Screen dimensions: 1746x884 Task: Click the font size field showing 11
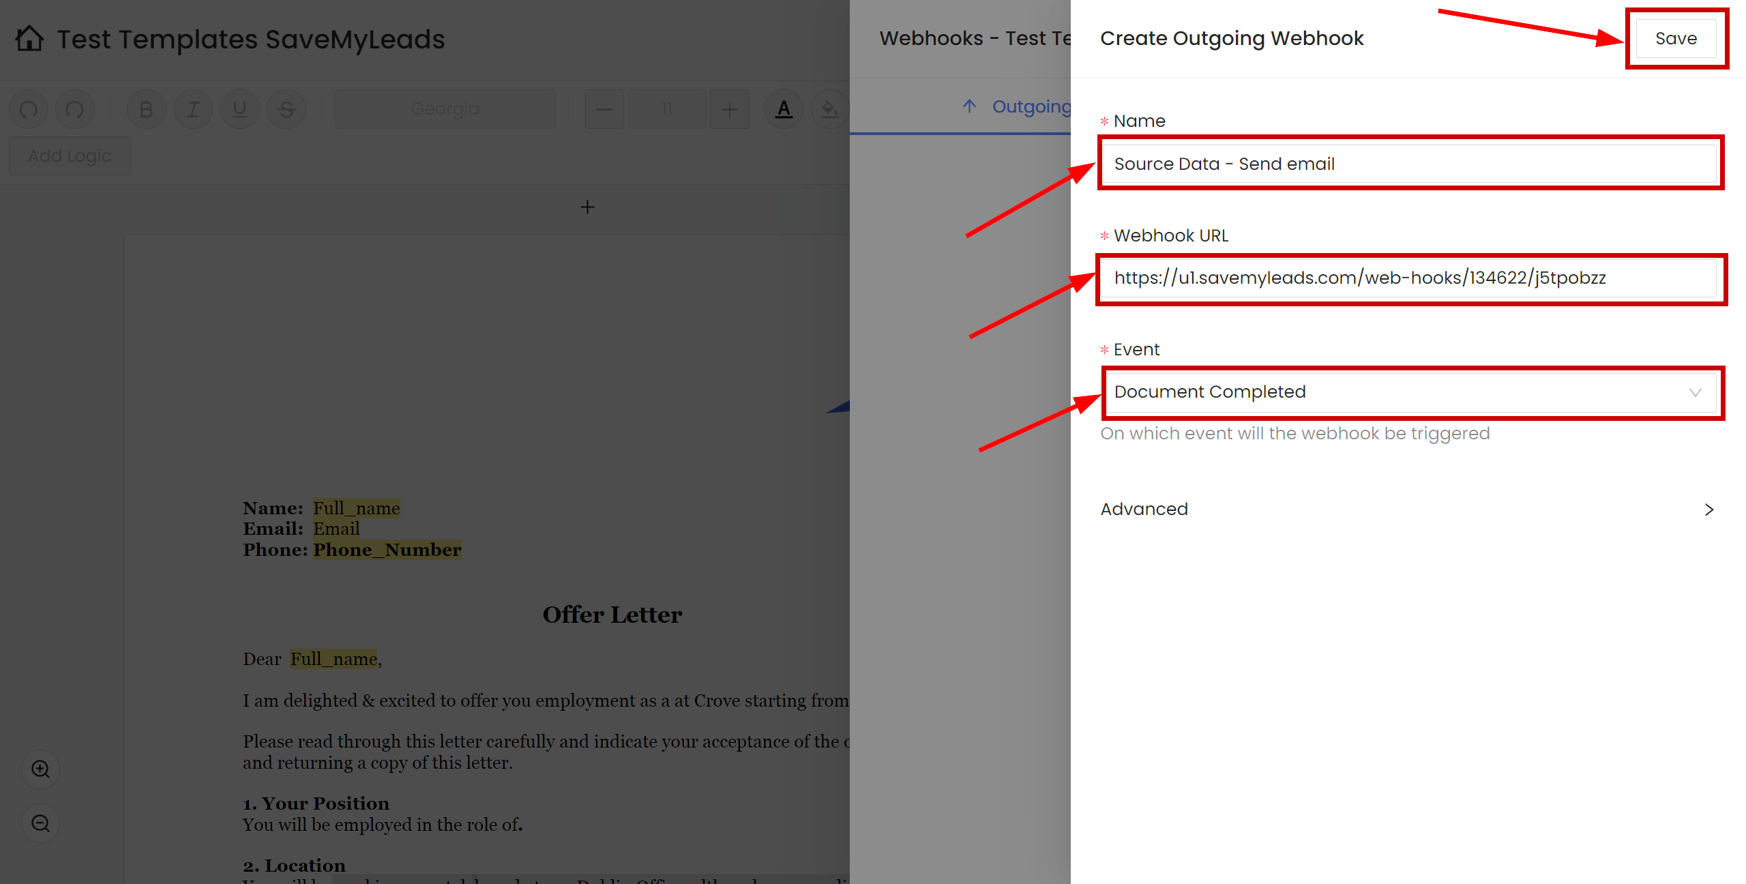[x=667, y=109]
